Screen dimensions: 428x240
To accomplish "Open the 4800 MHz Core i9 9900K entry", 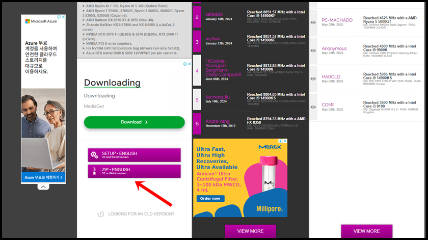I will click(x=389, y=48).
